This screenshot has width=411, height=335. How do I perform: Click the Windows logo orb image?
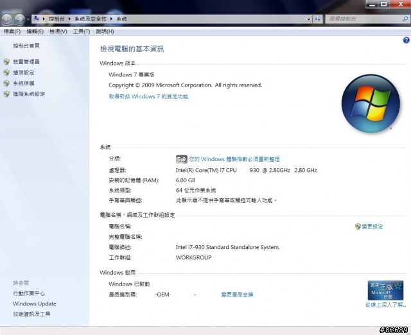[371, 103]
